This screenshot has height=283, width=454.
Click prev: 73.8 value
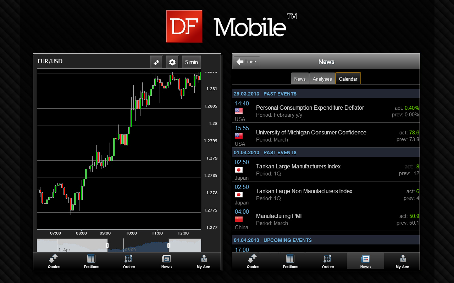point(408,140)
